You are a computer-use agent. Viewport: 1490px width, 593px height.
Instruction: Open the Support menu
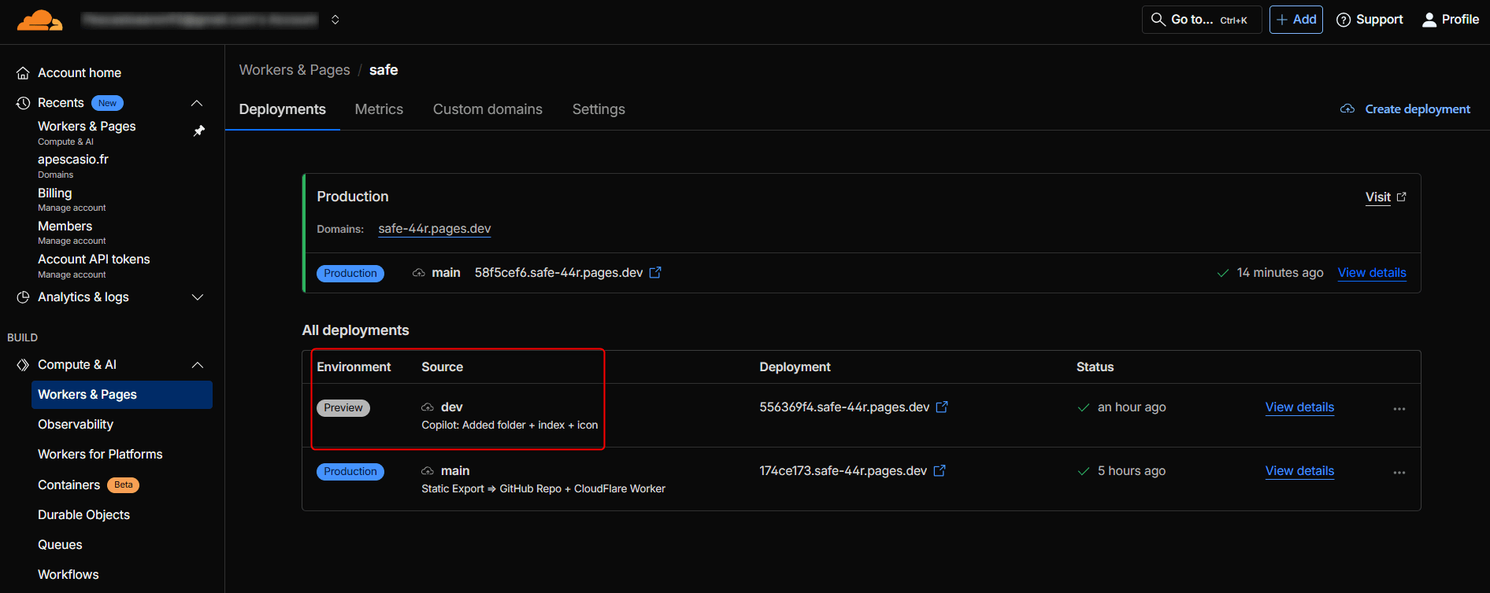[1370, 20]
